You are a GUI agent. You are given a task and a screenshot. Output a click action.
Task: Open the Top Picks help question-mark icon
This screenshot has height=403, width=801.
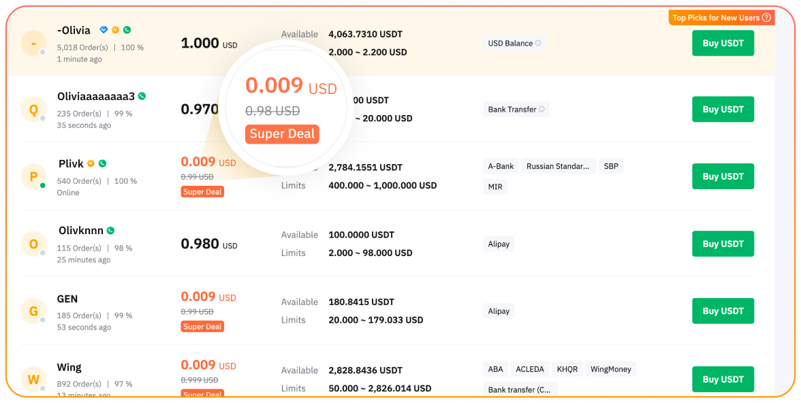(766, 18)
